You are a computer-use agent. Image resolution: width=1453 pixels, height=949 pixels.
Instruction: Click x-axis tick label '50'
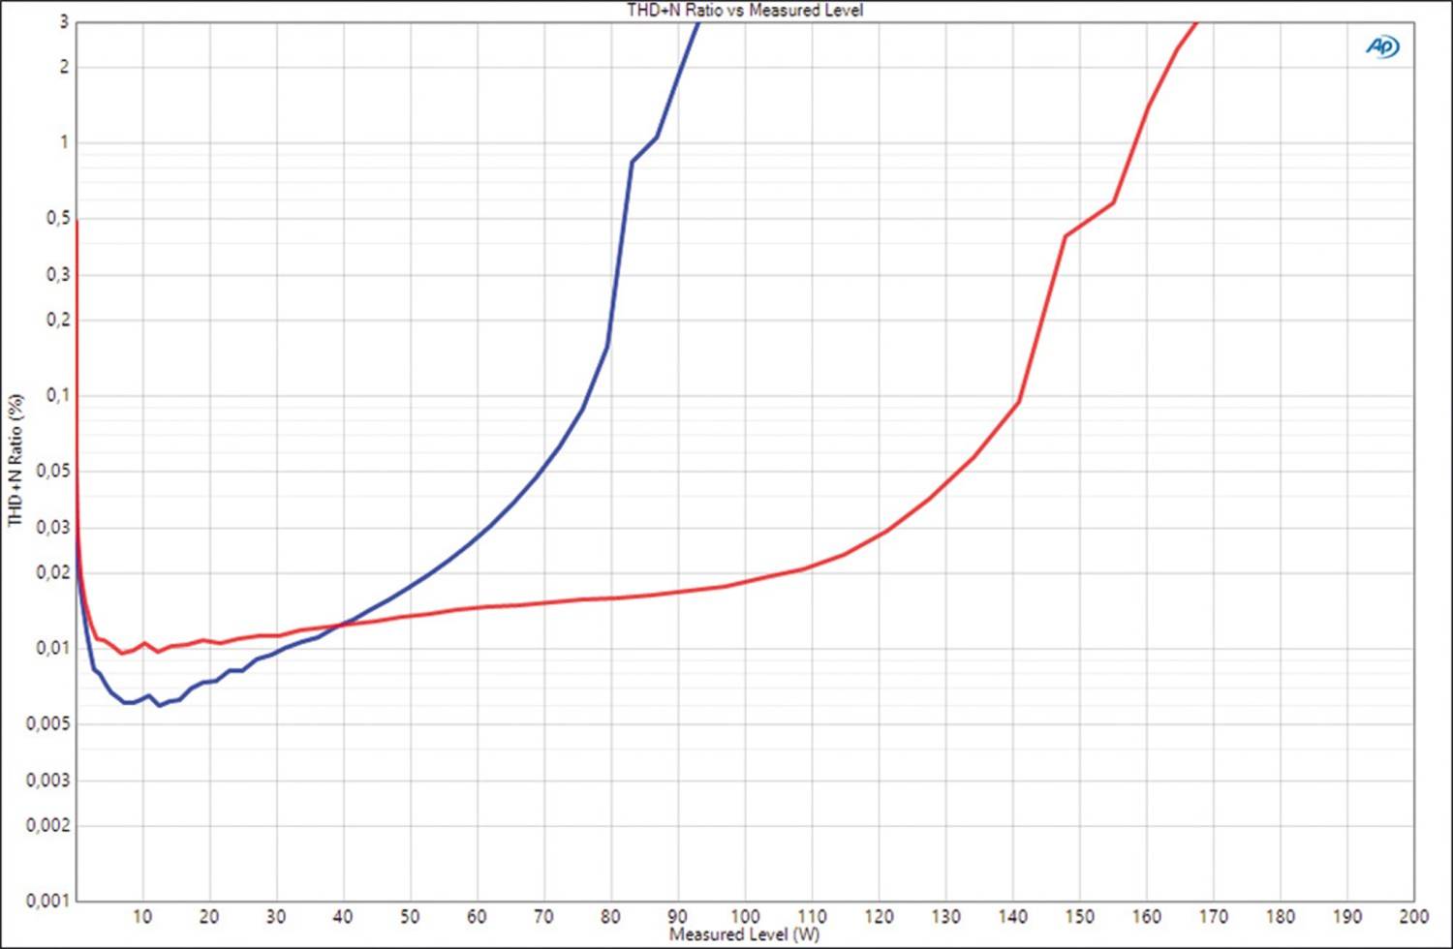point(410,916)
